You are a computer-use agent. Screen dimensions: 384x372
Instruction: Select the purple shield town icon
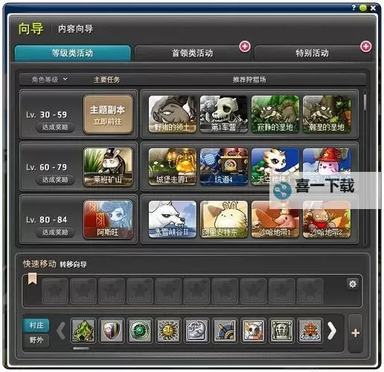(x=112, y=330)
